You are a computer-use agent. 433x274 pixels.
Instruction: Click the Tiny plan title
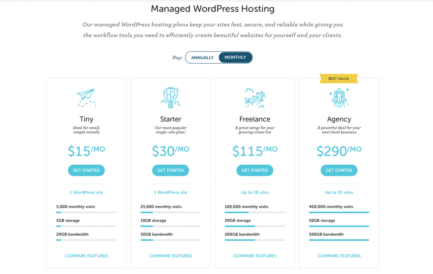coord(86,119)
